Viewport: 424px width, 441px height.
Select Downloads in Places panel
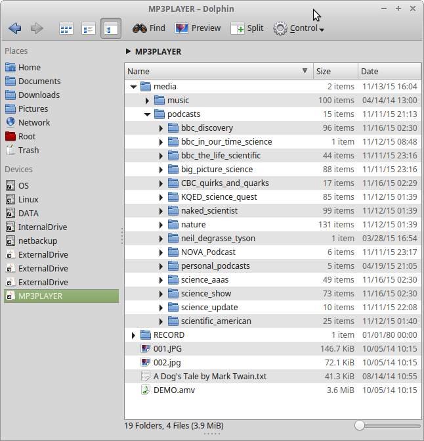tap(38, 95)
